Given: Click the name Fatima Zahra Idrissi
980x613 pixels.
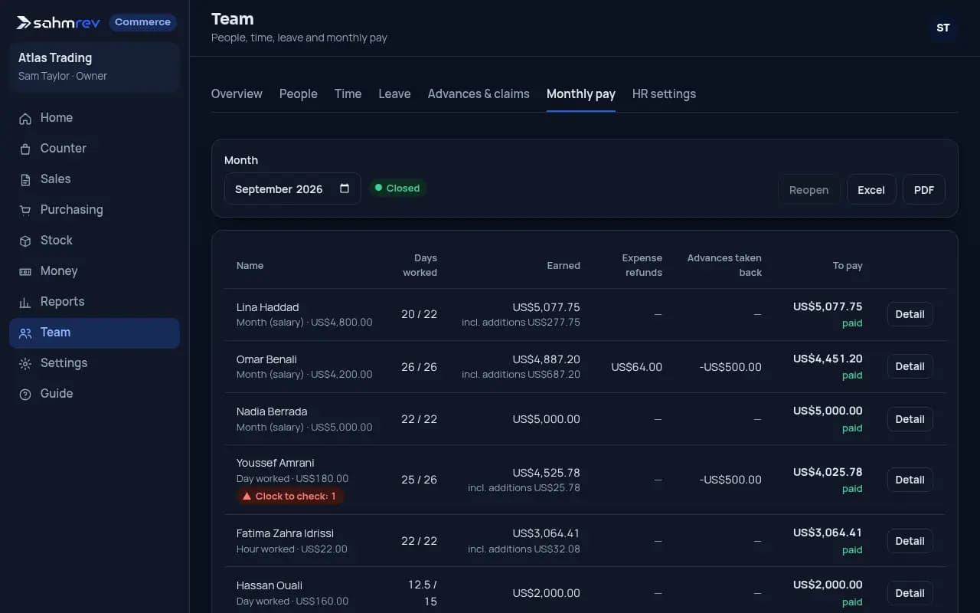Looking at the screenshot, I should (x=285, y=533).
